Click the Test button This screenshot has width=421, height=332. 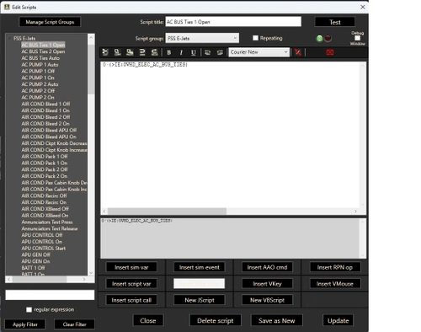(x=335, y=22)
